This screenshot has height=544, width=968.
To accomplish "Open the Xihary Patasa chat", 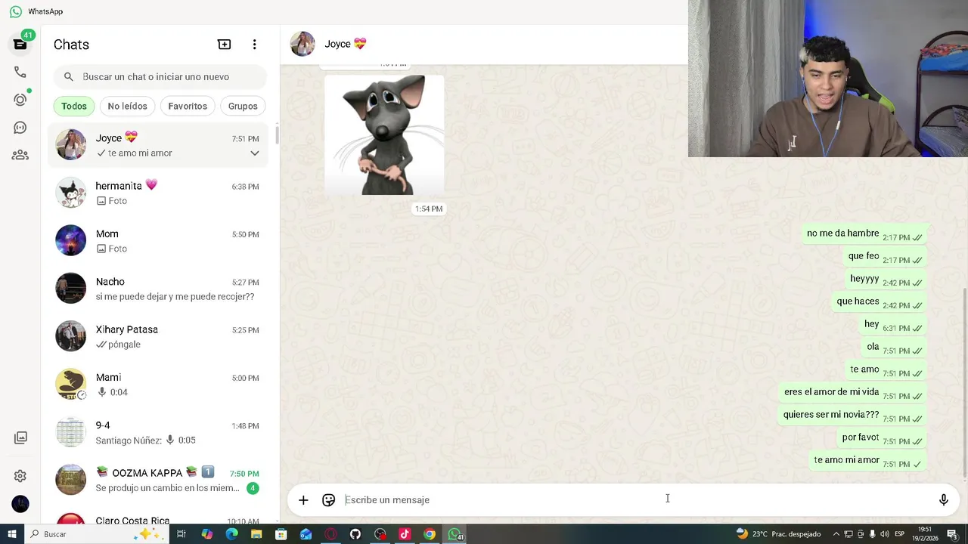I will pos(158,336).
